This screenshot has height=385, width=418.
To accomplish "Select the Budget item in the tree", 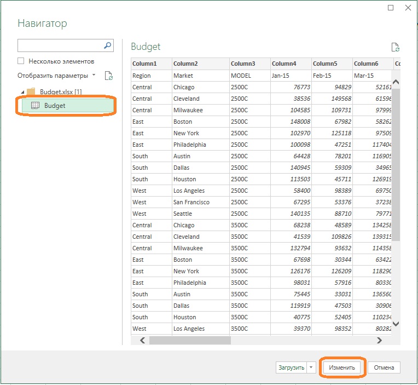I will (67, 105).
